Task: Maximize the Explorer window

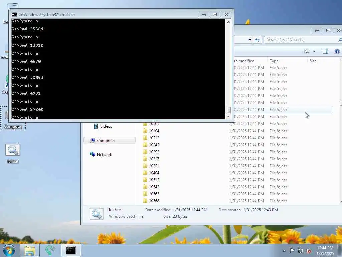Action: coord(328,31)
